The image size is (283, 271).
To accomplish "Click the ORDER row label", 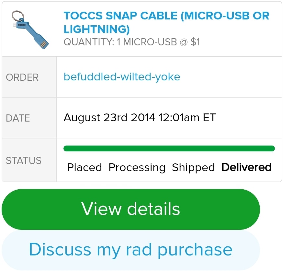I will click(22, 77).
